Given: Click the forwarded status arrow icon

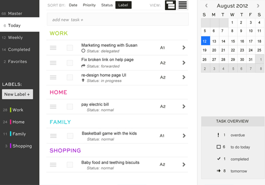Looking at the screenshot, I should coord(83,66).
